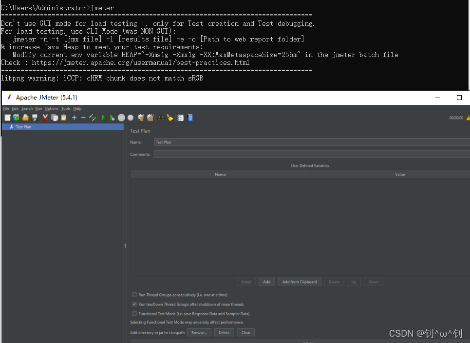The width and height of the screenshot is (470, 343).
Task: Maximize the Apache JMeter window
Action: coord(459,98)
